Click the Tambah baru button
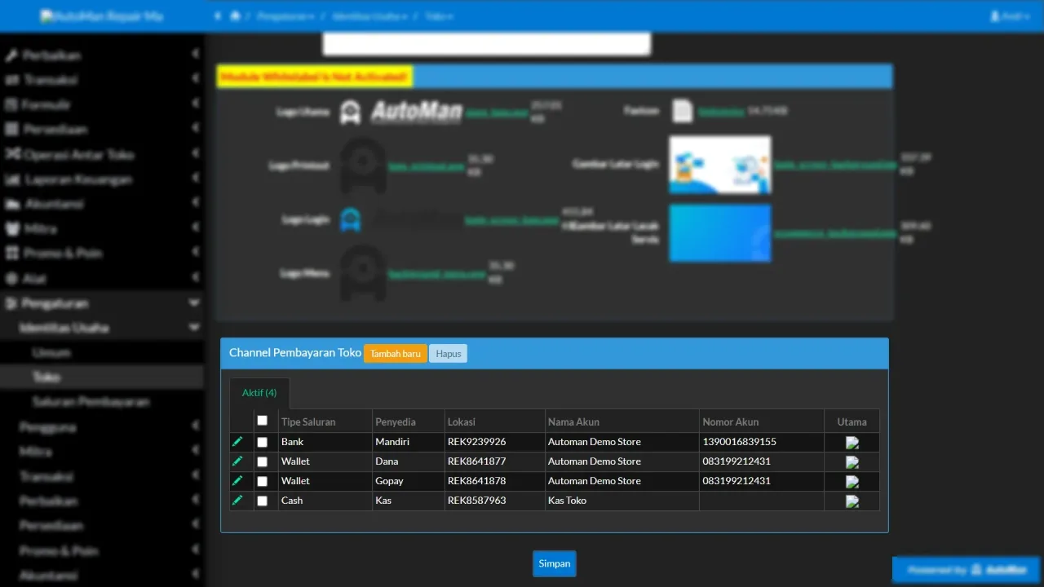The width and height of the screenshot is (1044, 587). tap(396, 354)
